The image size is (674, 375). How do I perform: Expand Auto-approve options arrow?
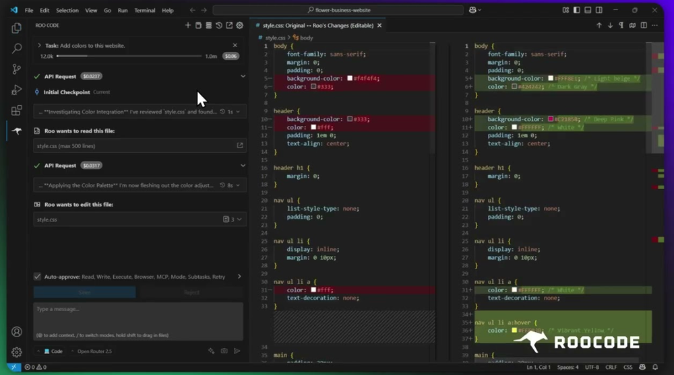pos(239,277)
